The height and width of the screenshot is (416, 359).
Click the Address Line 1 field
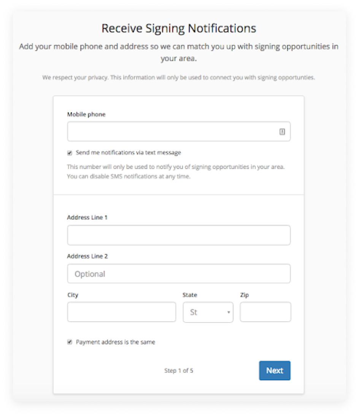click(x=179, y=235)
